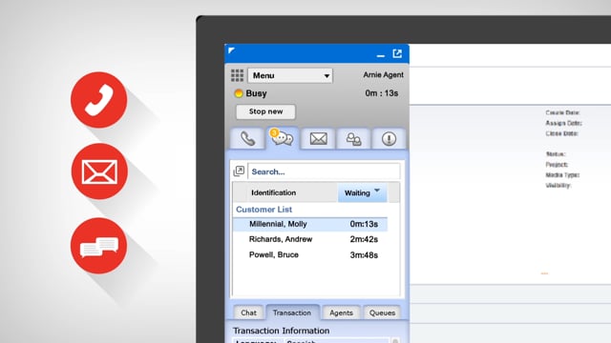This screenshot has width=611, height=343.
Task: Click the corner arrow icon in title bar
Action: coord(231,50)
